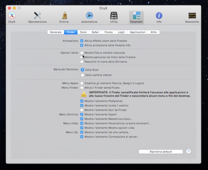Switch to the Altro tab
The width and height of the screenshot is (208, 170).
pos(154,32)
